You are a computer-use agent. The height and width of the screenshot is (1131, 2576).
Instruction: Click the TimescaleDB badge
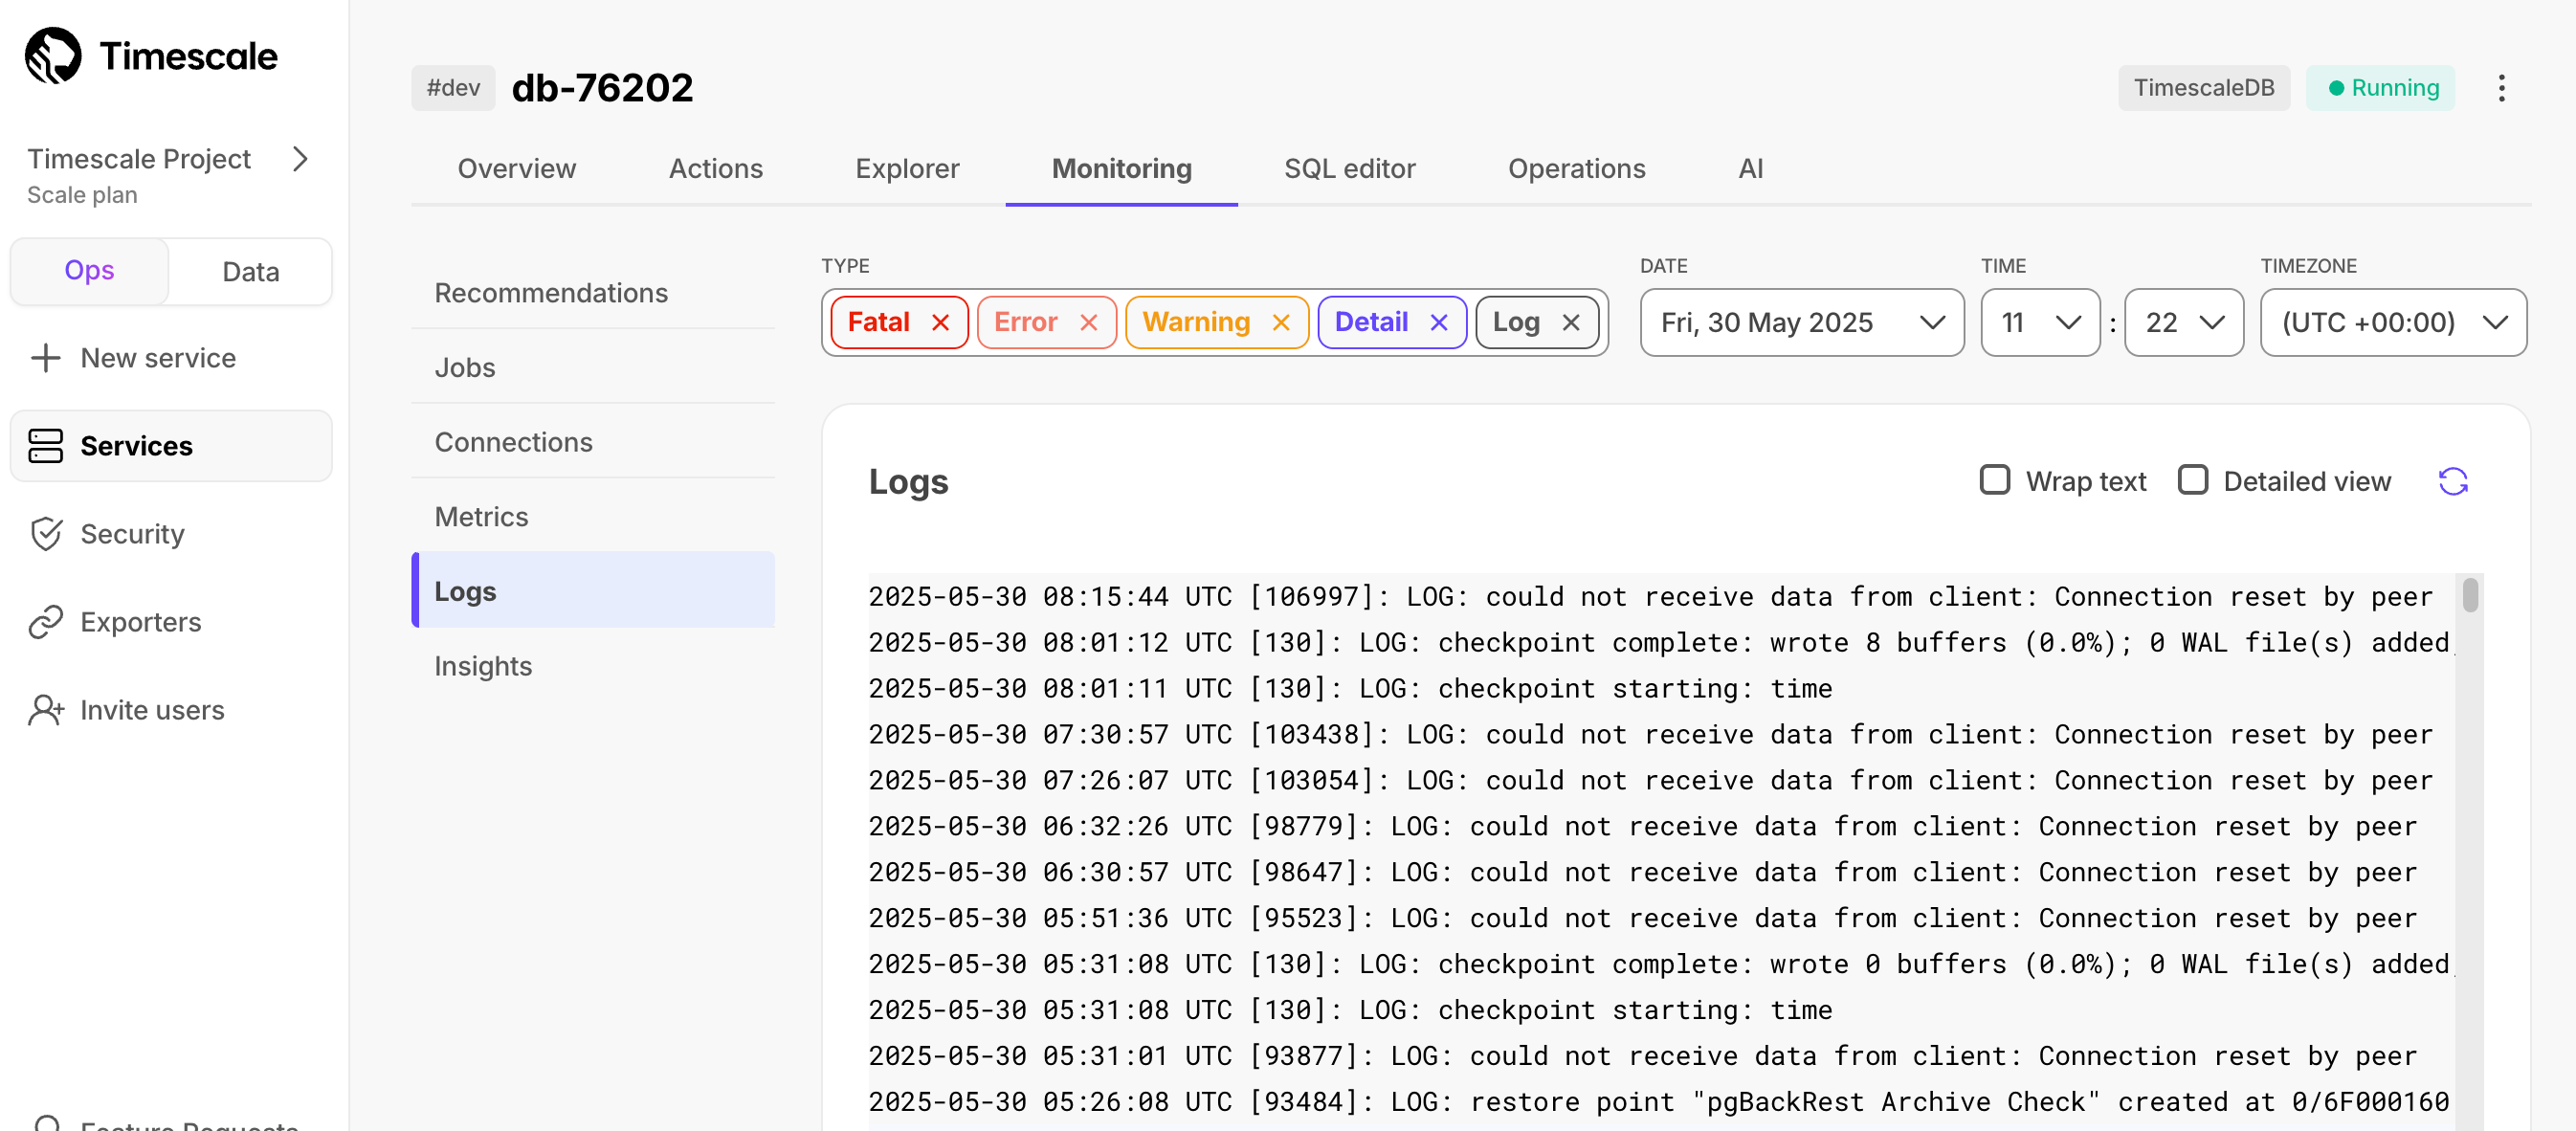tap(2203, 88)
